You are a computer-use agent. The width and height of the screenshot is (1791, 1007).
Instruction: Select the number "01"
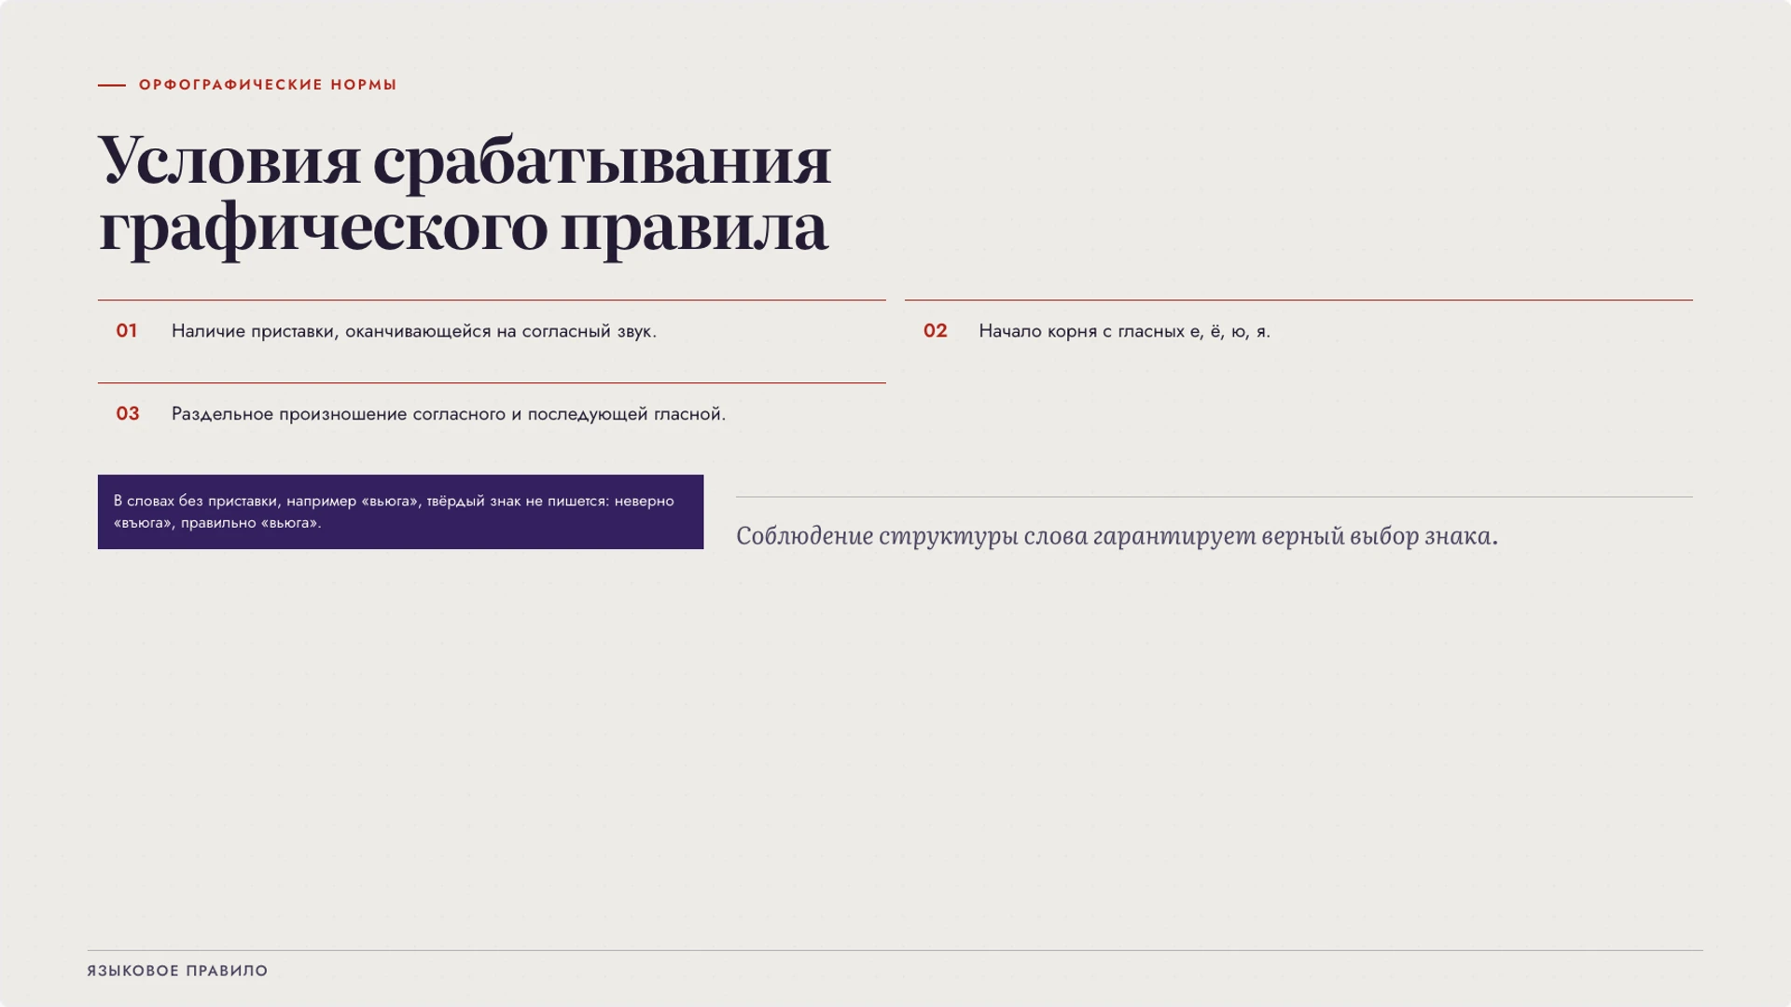127,331
